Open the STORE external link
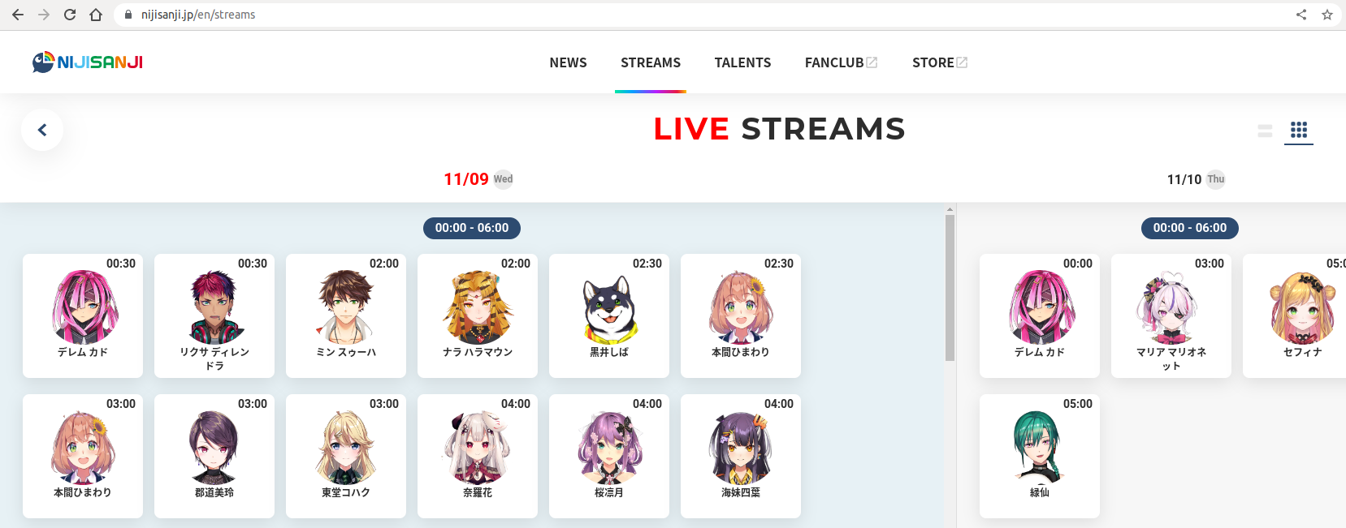1346x528 pixels. tap(940, 62)
